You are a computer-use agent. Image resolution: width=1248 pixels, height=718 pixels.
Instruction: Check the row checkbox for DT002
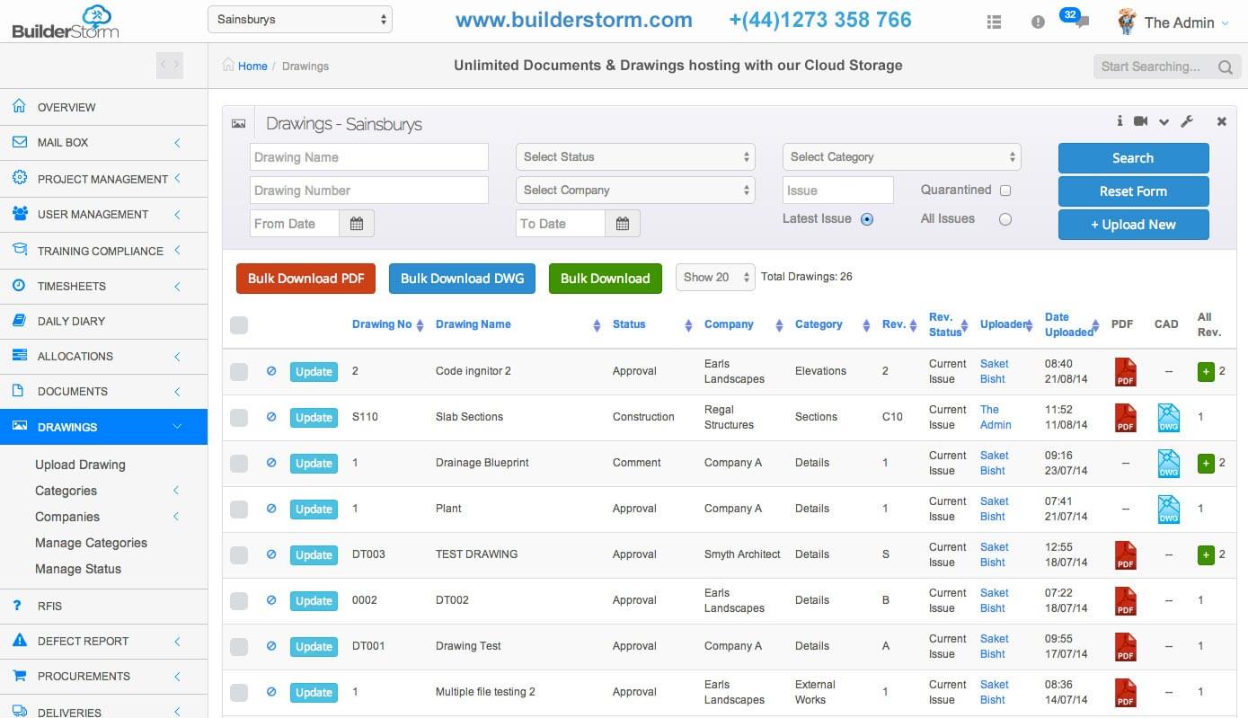(x=239, y=600)
